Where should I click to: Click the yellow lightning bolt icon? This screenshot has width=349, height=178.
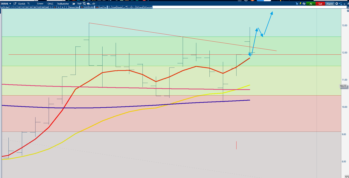(x=300, y=3)
